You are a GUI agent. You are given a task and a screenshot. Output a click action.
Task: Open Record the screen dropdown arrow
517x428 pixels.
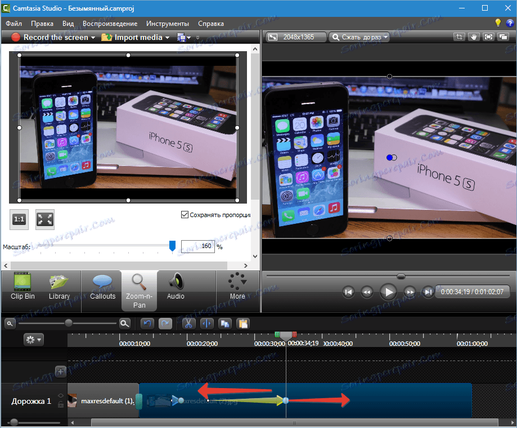(93, 38)
